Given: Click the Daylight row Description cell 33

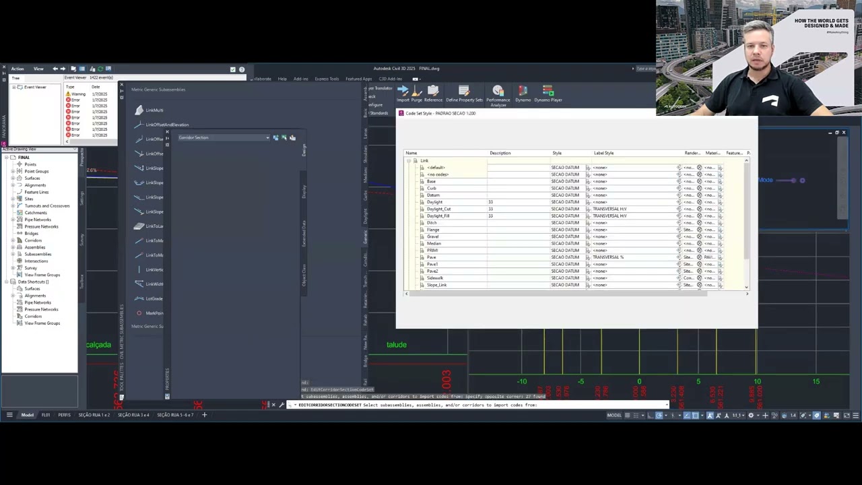Looking at the screenshot, I should click(x=519, y=202).
